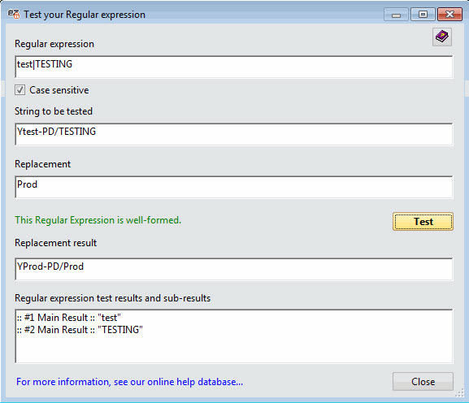Viewport: 469px width, 403px height.
Task: Toggle the Case sensitive checkbox
Action: pos(20,90)
